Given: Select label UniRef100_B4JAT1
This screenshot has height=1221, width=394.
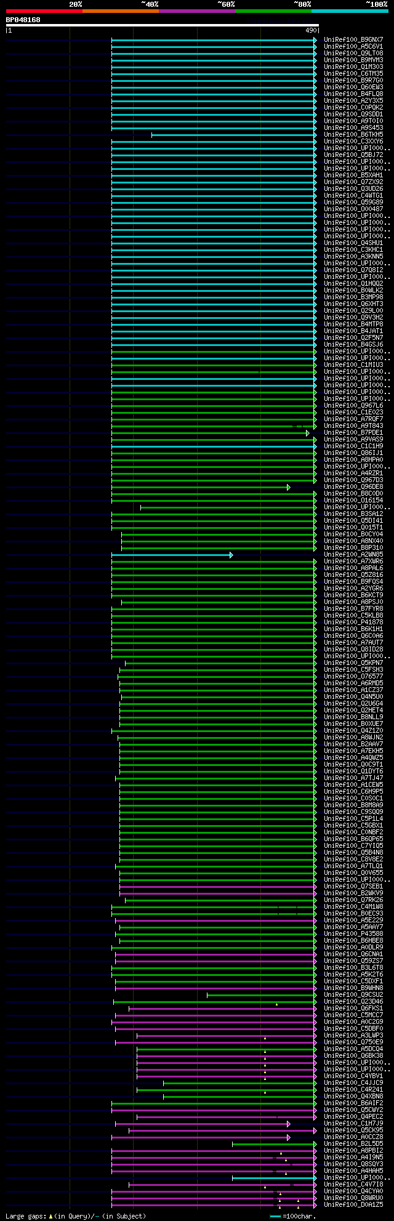Looking at the screenshot, I should pyautogui.click(x=353, y=331).
